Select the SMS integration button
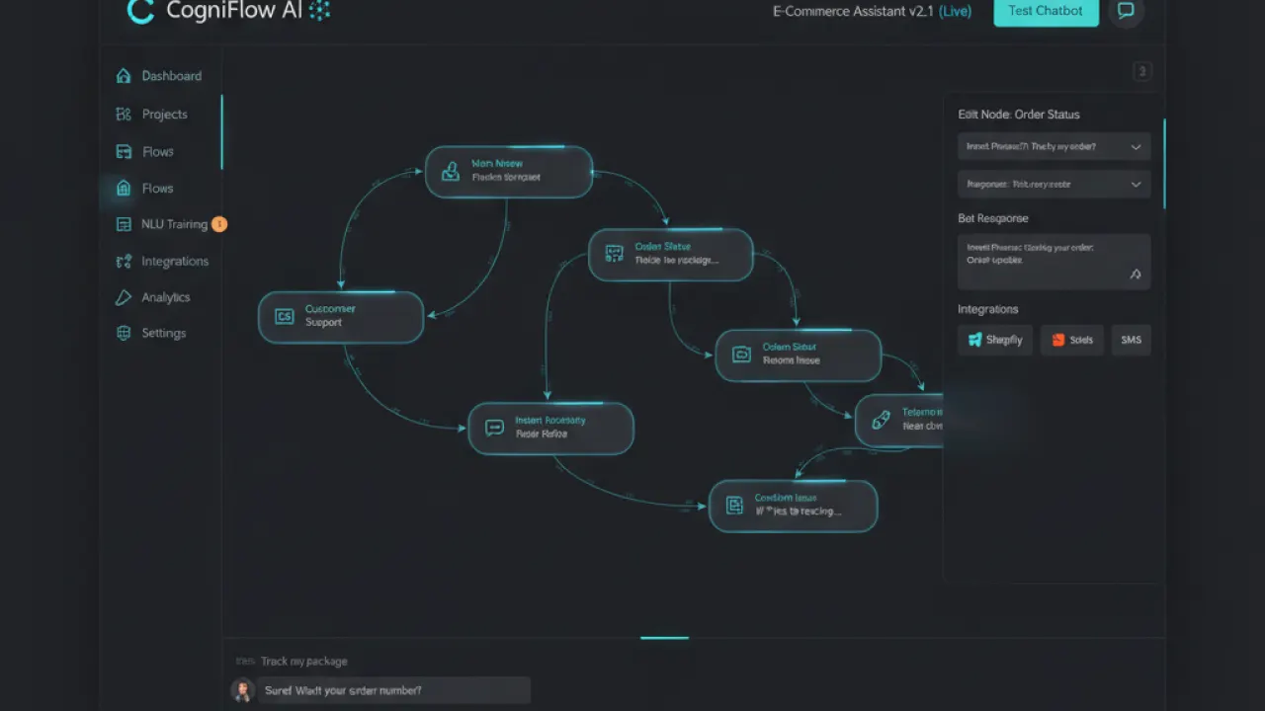 [1132, 340]
